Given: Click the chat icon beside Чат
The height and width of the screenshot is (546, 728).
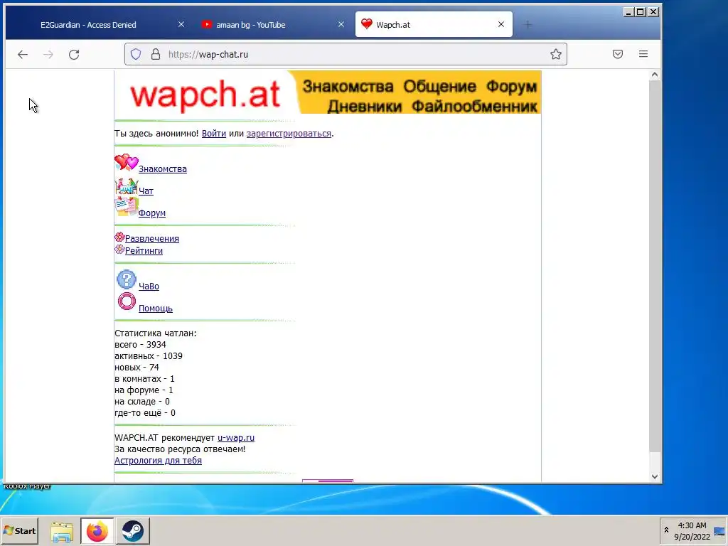Looking at the screenshot, I should [127, 187].
